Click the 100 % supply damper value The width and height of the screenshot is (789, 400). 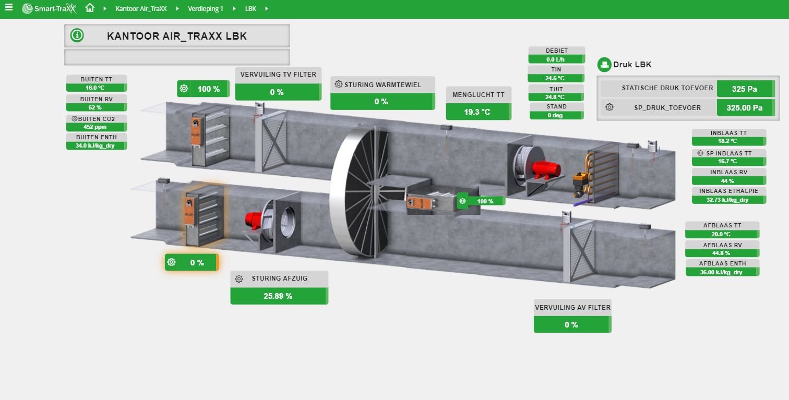pyautogui.click(x=208, y=89)
